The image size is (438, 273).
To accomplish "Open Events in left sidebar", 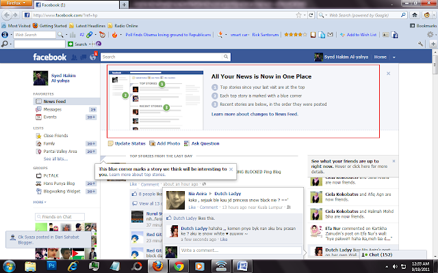I will point(50,117).
